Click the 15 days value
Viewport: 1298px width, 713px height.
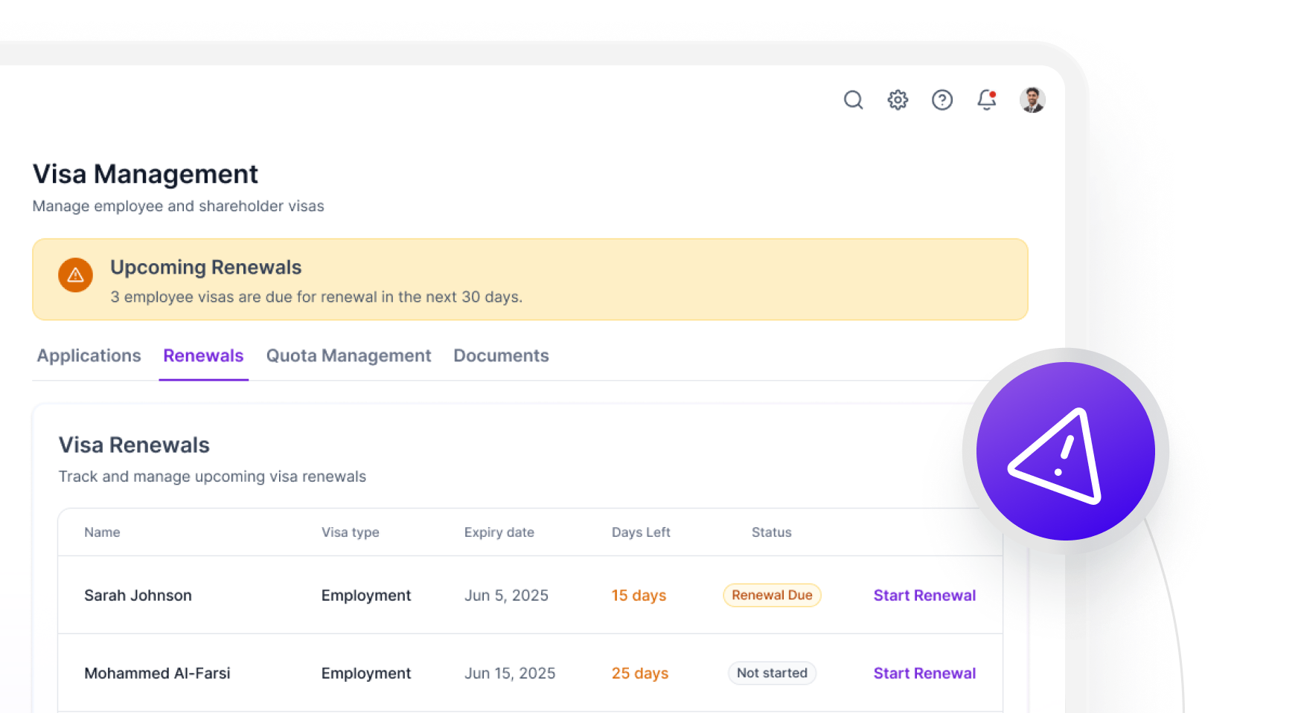pos(639,596)
